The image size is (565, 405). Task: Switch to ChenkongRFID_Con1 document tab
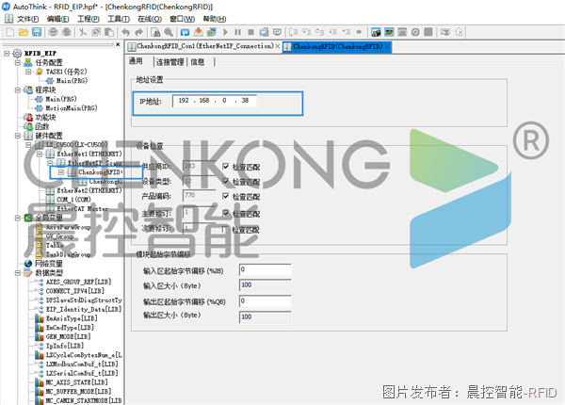(x=204, y=46)
